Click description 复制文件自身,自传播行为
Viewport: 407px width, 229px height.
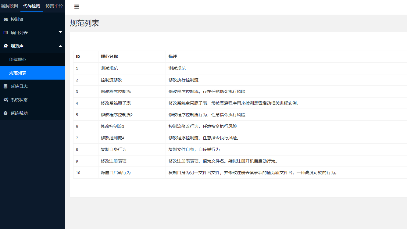click(194, 149)
